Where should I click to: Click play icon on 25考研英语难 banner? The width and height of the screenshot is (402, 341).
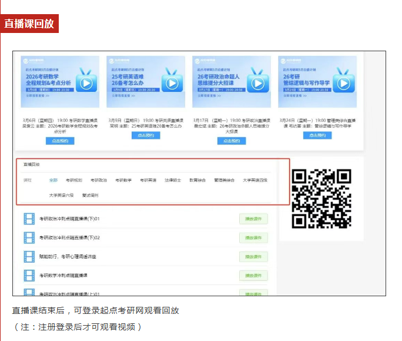coord(172,81)
